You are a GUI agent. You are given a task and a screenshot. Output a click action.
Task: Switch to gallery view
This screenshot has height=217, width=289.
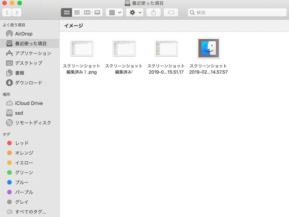tap(97, 12)
